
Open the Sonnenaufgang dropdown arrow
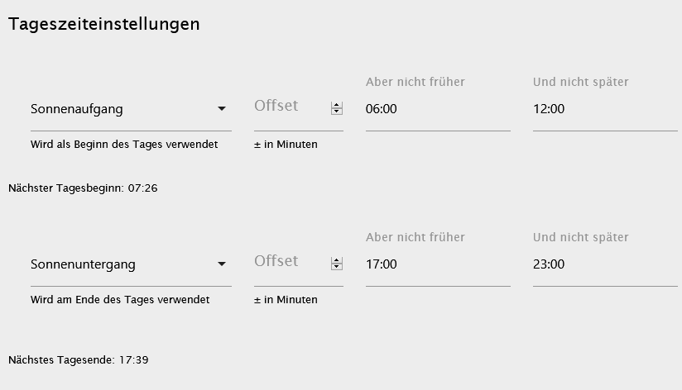[221, 109]
